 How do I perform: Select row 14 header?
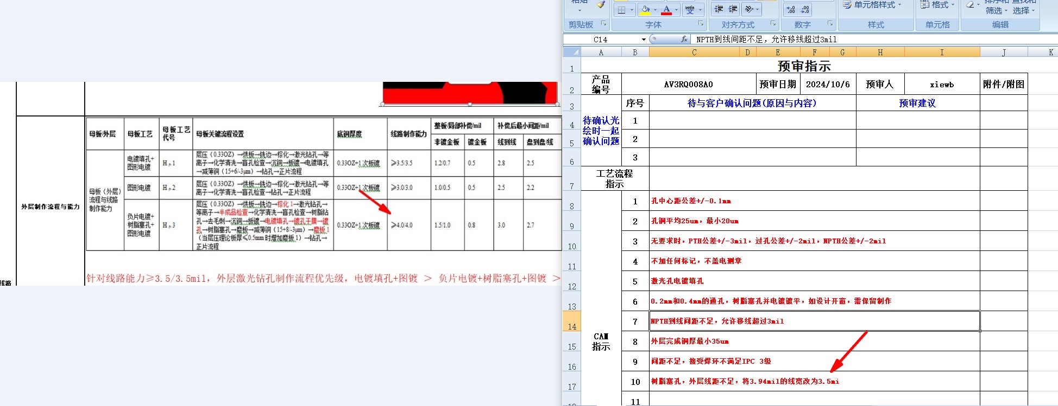coord(571,321)
